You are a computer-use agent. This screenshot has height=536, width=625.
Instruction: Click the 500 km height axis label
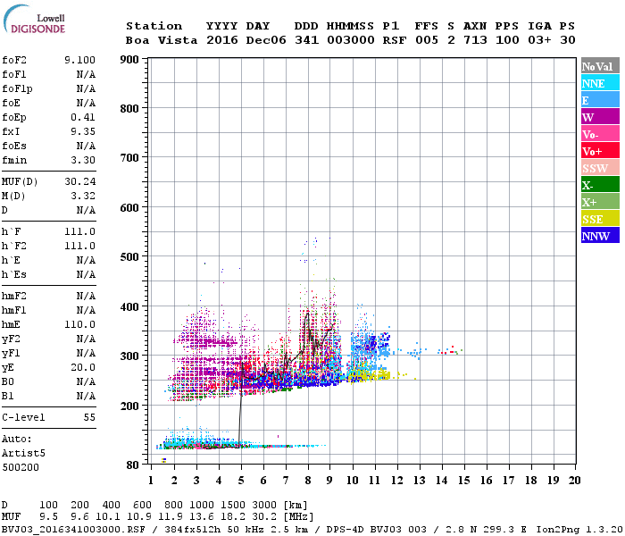pyautogui.click(x=129, y=257)
